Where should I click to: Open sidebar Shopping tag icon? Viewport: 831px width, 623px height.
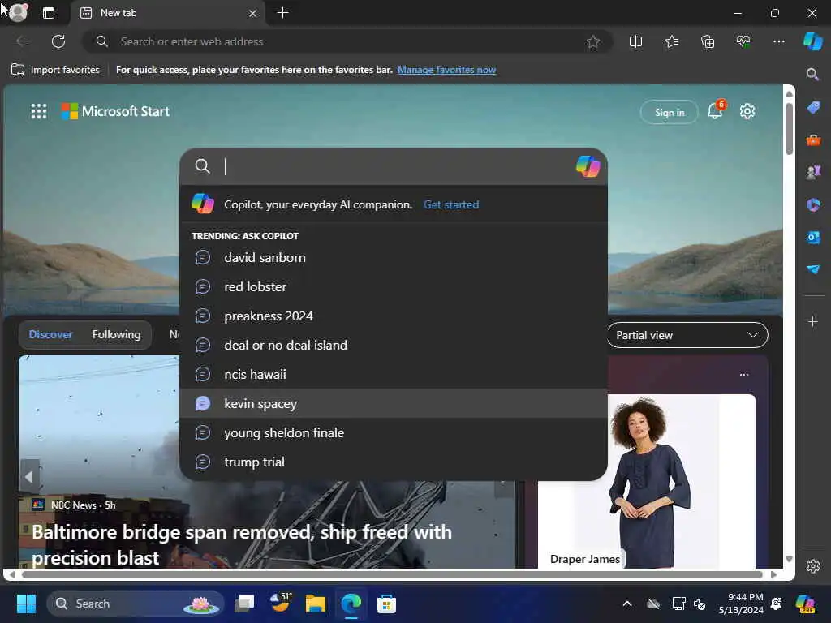click(813, 107)
